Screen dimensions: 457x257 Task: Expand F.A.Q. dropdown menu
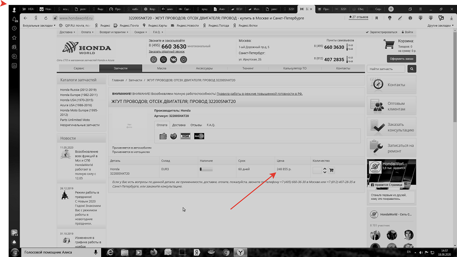158,32
